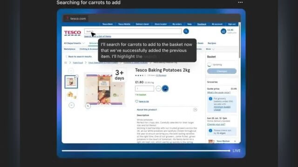Open the basket icon in header
Screen dimensions: 298x167
click(223, 31)
